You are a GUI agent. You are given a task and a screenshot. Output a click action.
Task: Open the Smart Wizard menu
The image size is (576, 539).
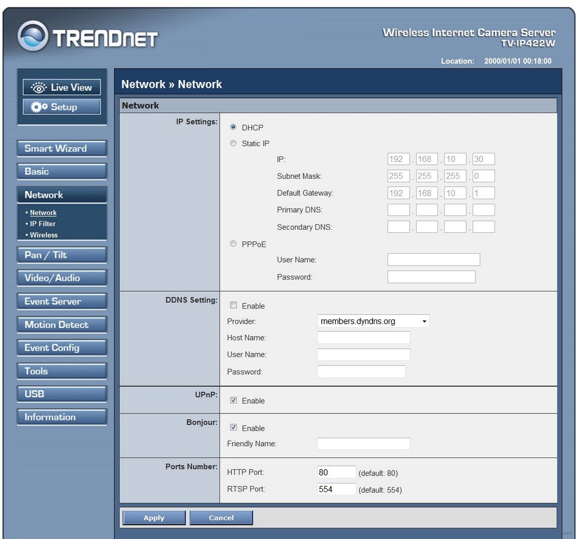tap(62, 149)
